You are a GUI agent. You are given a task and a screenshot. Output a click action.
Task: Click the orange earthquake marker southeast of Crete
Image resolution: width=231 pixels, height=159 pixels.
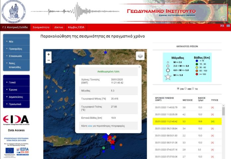click(x=121, y=145)
